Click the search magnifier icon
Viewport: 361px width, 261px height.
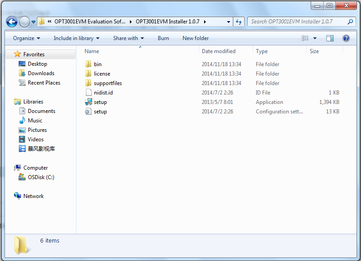point(350,22)
